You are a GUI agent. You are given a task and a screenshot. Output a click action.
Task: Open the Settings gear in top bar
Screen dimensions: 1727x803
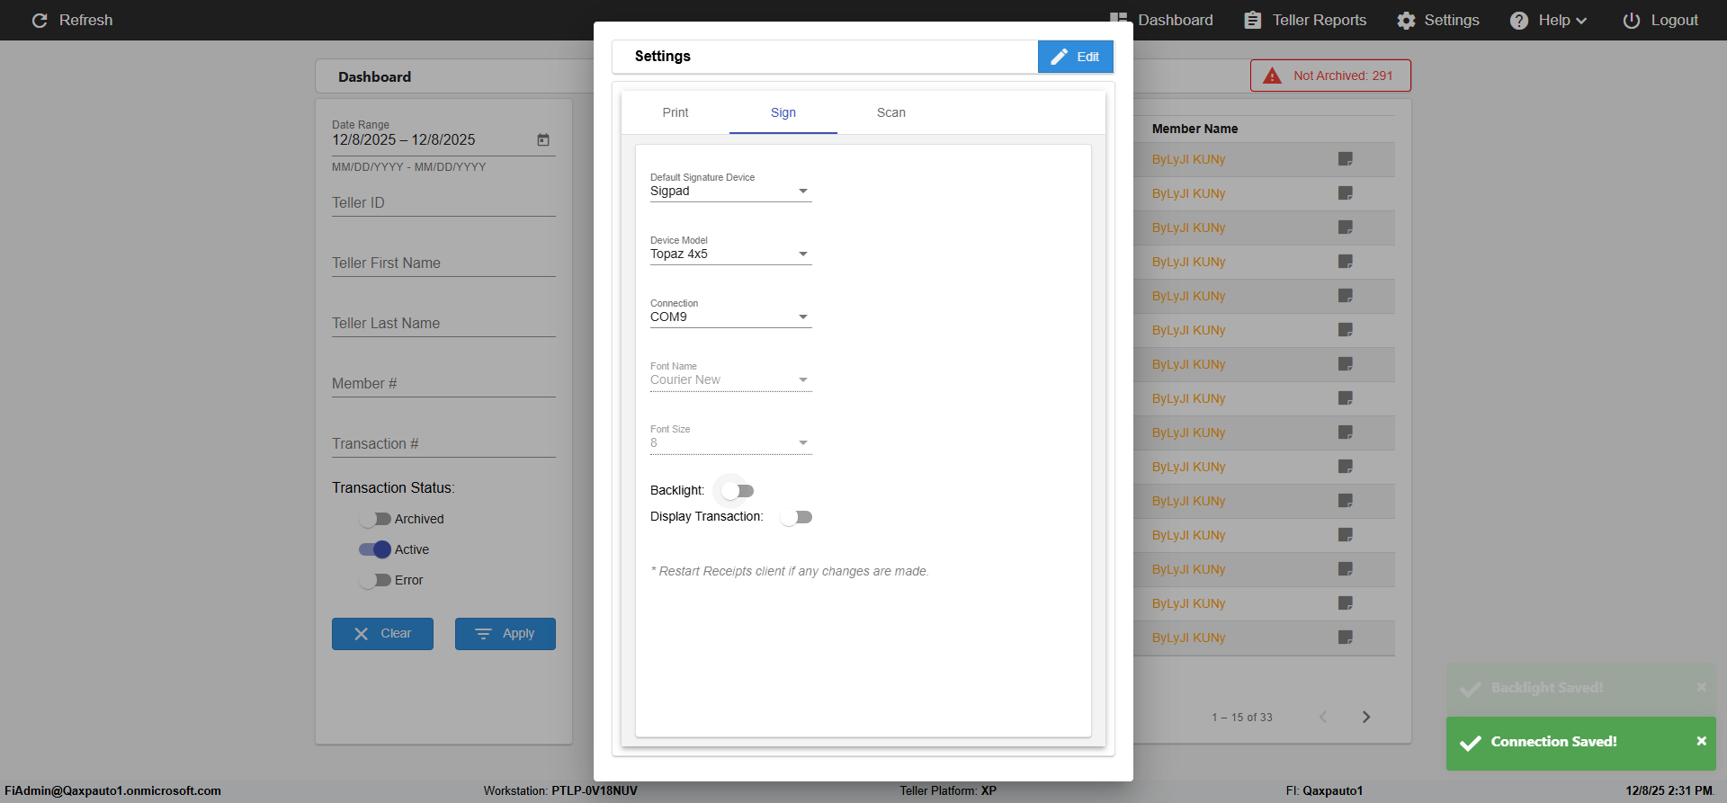click(x=1406, y=20)
